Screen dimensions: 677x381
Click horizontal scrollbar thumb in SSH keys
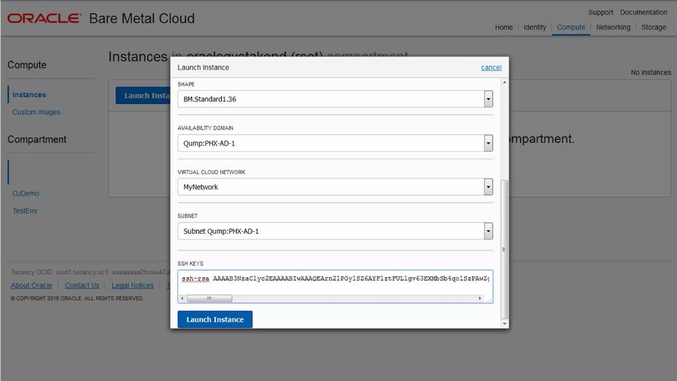[x=210, y=298]
